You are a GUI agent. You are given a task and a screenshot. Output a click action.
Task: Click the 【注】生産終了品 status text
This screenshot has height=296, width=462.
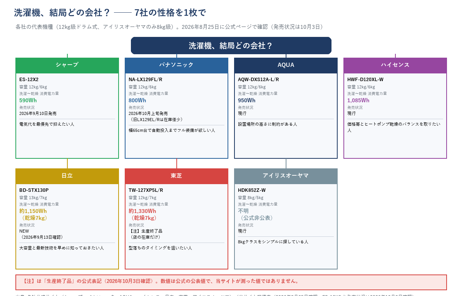pos(146,231)
